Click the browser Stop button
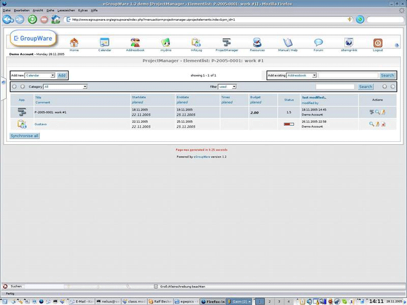The height and width of the screenshot is (305, 407). [44, 19]
